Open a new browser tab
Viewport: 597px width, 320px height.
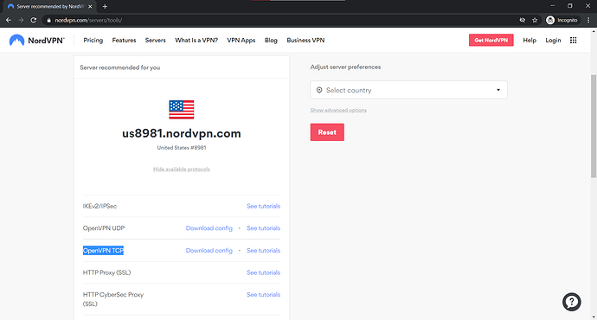pyautogui.click(x=105, y=6)
